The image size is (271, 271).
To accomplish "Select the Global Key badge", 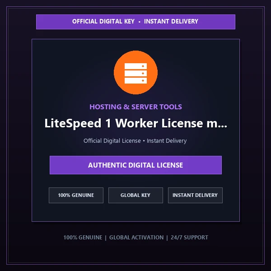I will (135, 195).
